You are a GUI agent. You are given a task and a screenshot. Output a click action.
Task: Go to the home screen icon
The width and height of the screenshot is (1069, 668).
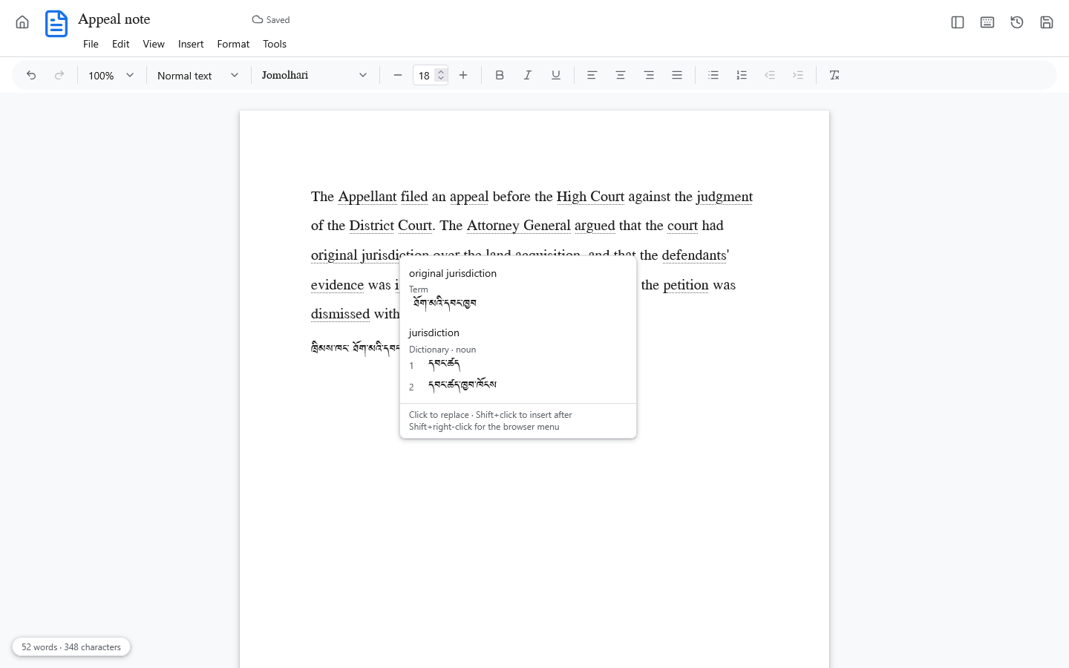point(22,22)
